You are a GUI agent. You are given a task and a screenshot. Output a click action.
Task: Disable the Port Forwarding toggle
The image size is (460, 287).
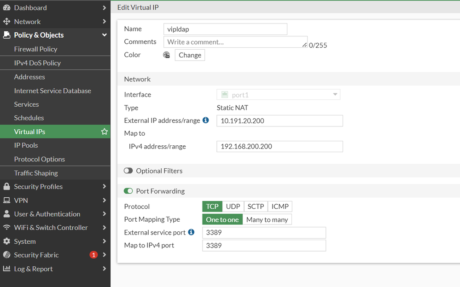128,191
